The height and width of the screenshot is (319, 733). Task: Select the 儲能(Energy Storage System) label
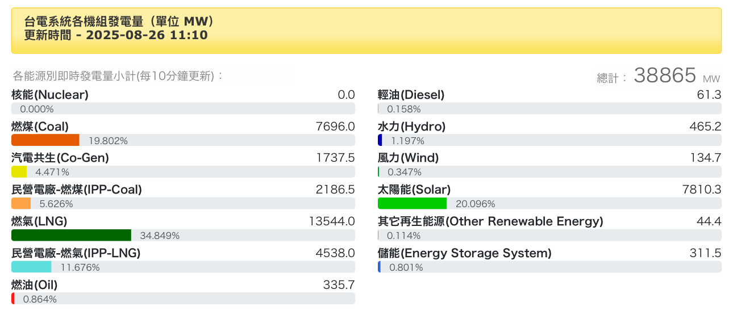tap(465, 253)
